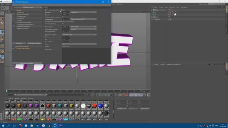Toggle the Участок рендера checkbox
228x128 pixels.
pyautogui.click(x=63, y=24)
